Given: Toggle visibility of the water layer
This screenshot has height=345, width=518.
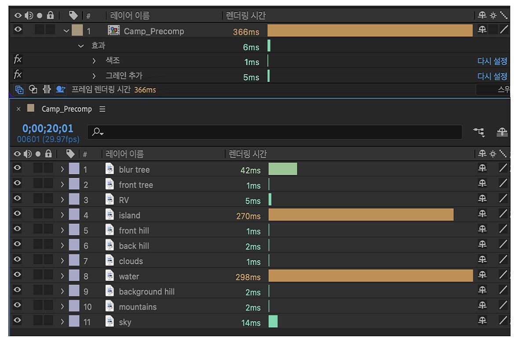Looking at the screenshot, I should tap(18, 276).
